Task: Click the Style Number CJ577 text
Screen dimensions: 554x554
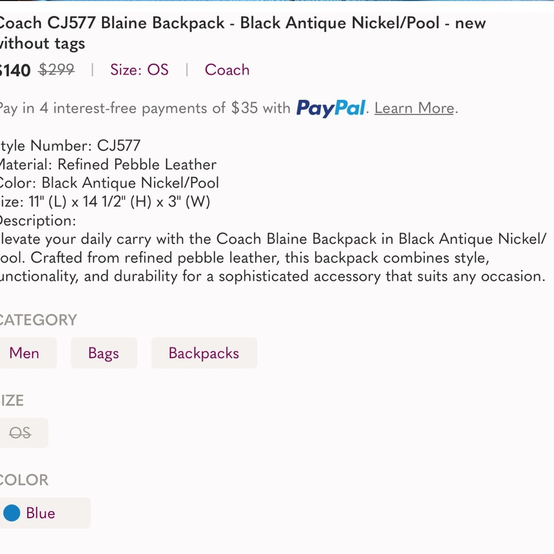Action: coord(69,146)
